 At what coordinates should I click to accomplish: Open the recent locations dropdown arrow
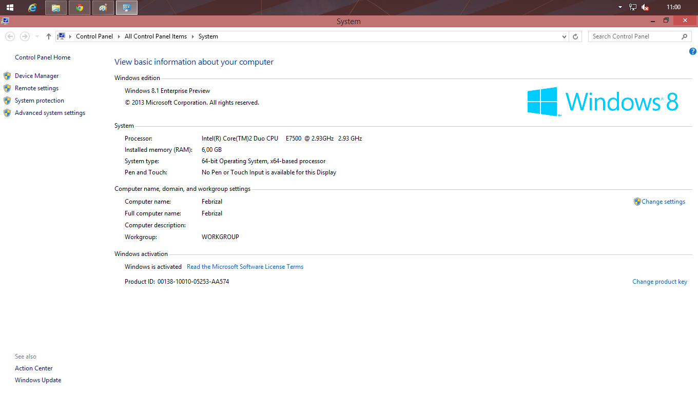pos(37,36)
